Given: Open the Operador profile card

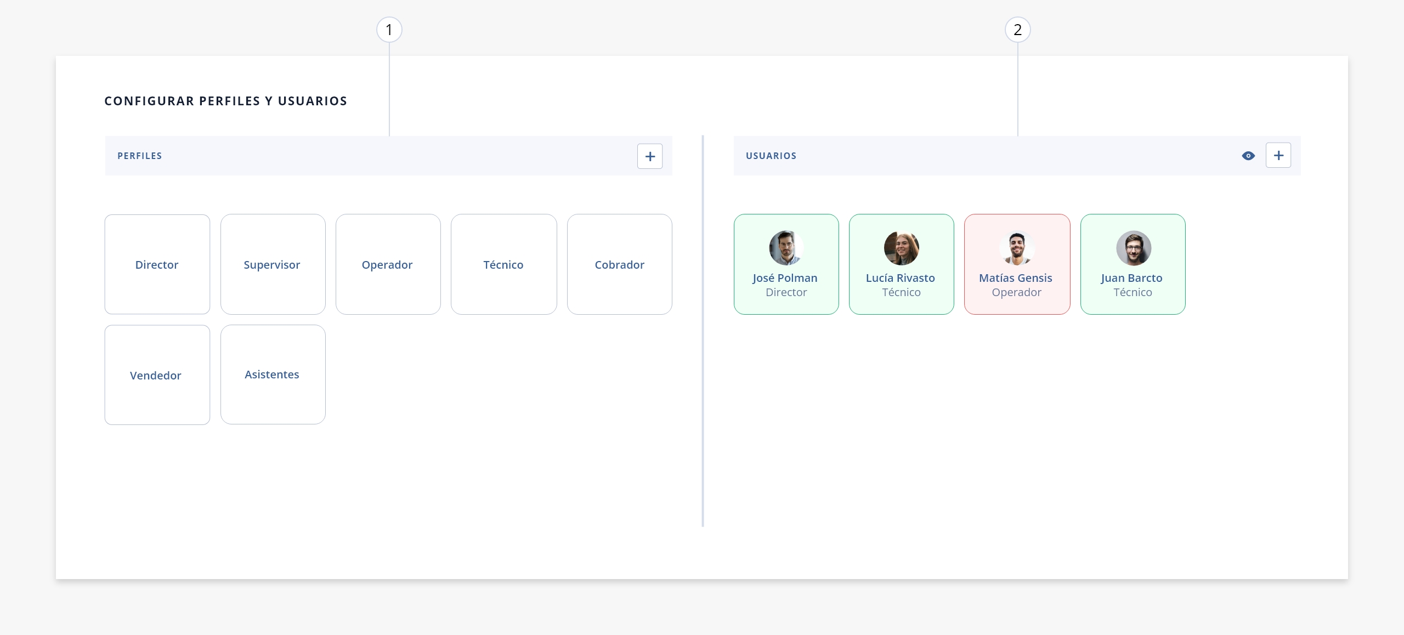Looking at the screenshot, I should pos(388,264).
